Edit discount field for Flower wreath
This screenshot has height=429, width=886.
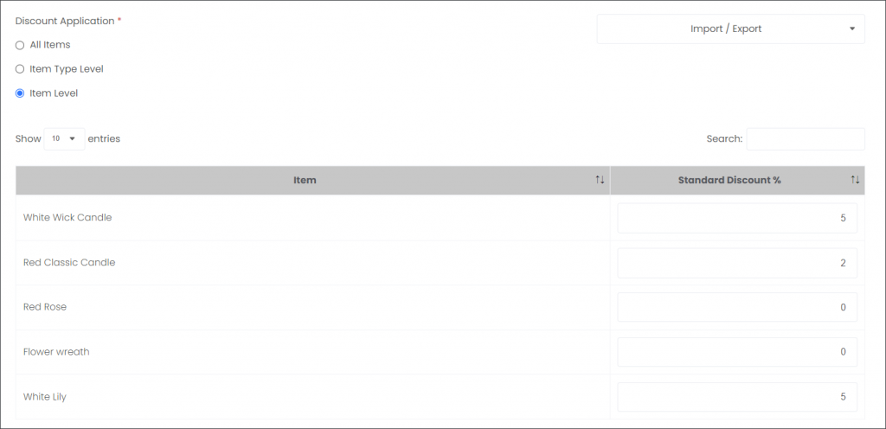pyautogui.click(x=737, y=352)
